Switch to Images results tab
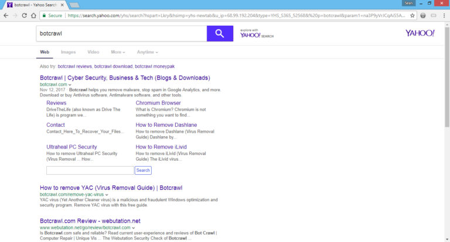The image size is (450, 242). (x=69, y=52)
